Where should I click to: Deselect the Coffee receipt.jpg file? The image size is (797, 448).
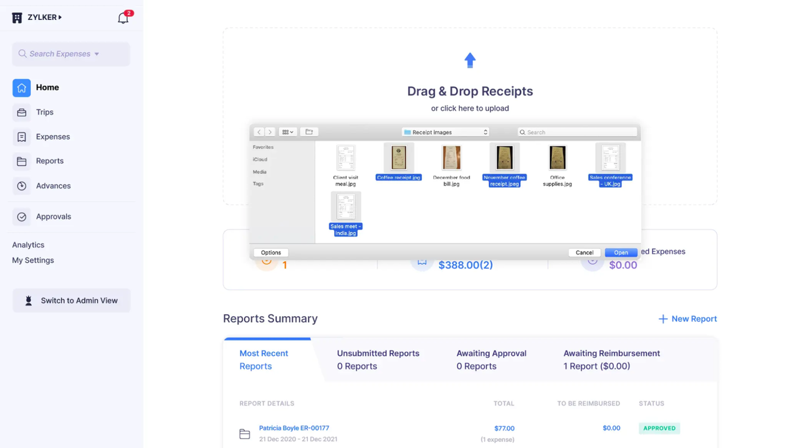point(398,157)
